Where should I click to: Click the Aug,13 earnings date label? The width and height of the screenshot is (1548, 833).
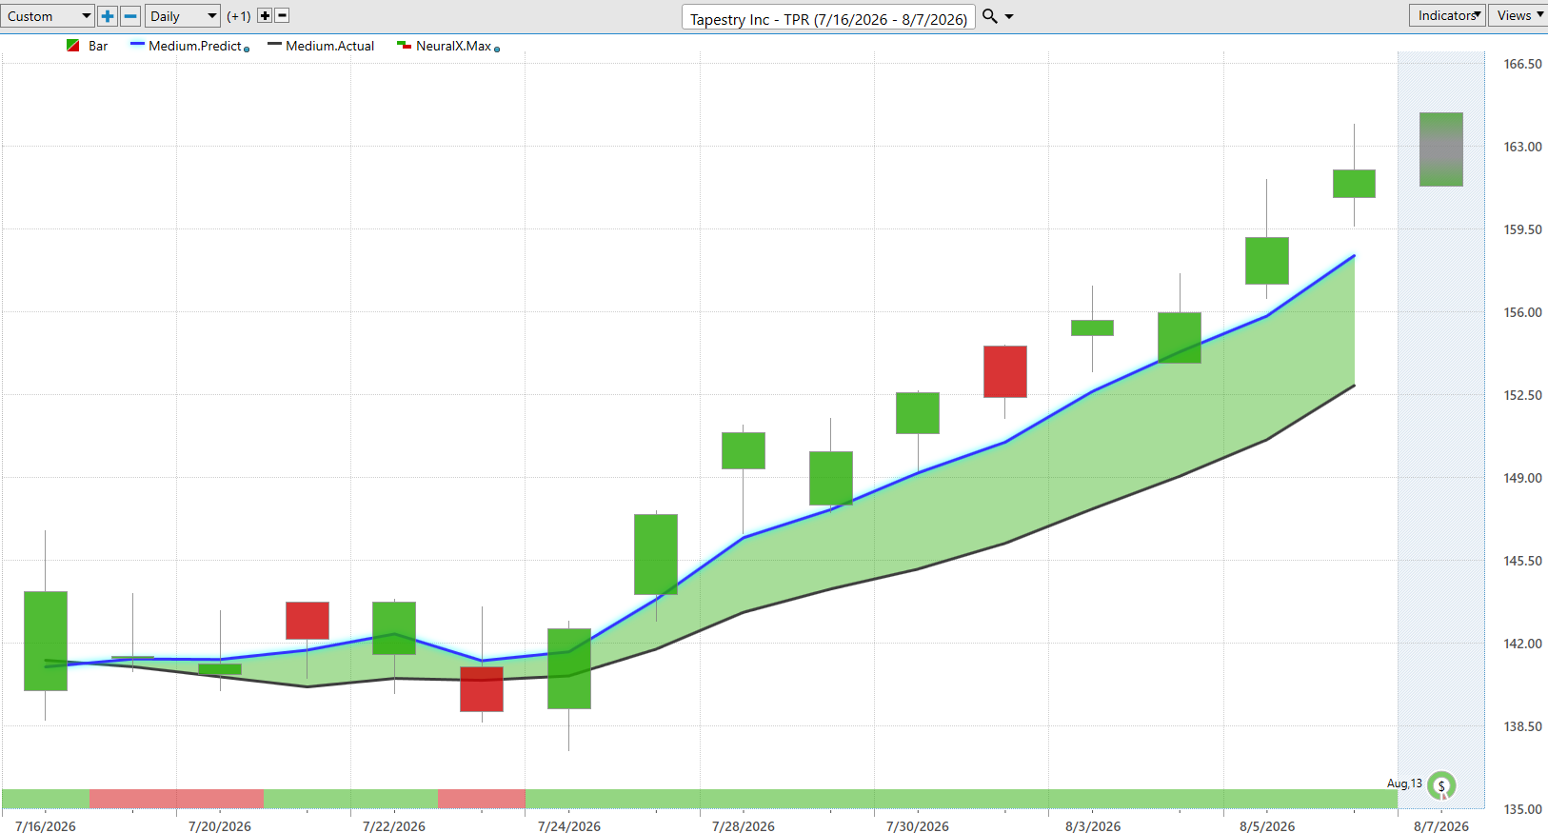tap(1404, 783)
